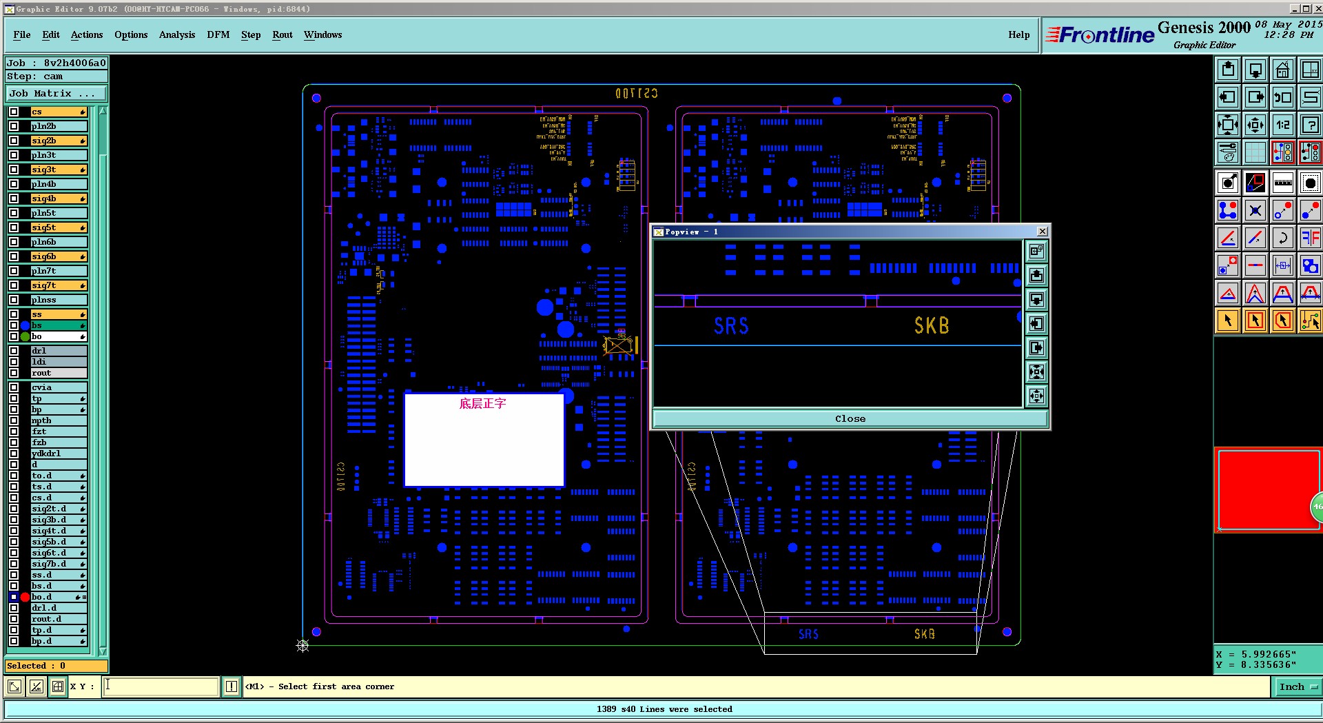Click the 'Selected : 0' counter text
This screenshot has width=1323, height=723.
(x=36, y=666)
